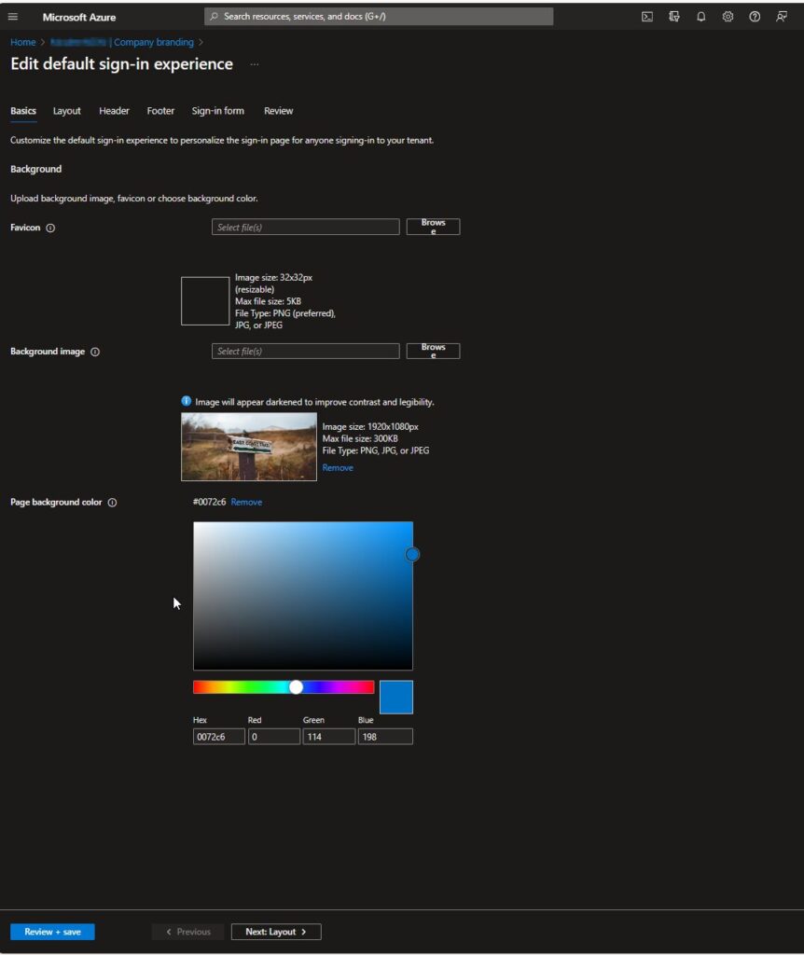Click the Review + save button
This screenshot has height=955, width=804.
click(51, 931)
